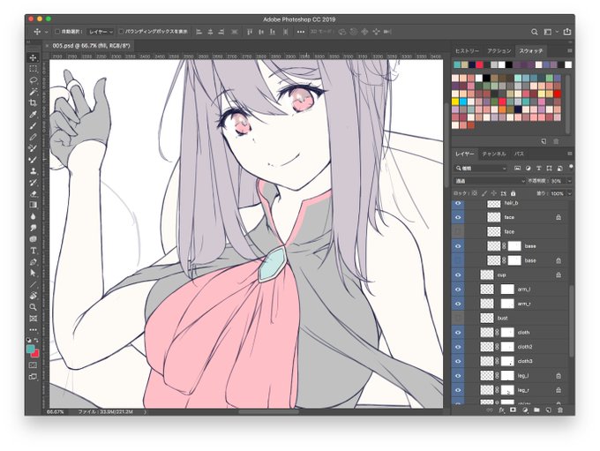Switch to the Actions tab
Viewport: 600px width, 451px height.
click(x=499, y=50)
